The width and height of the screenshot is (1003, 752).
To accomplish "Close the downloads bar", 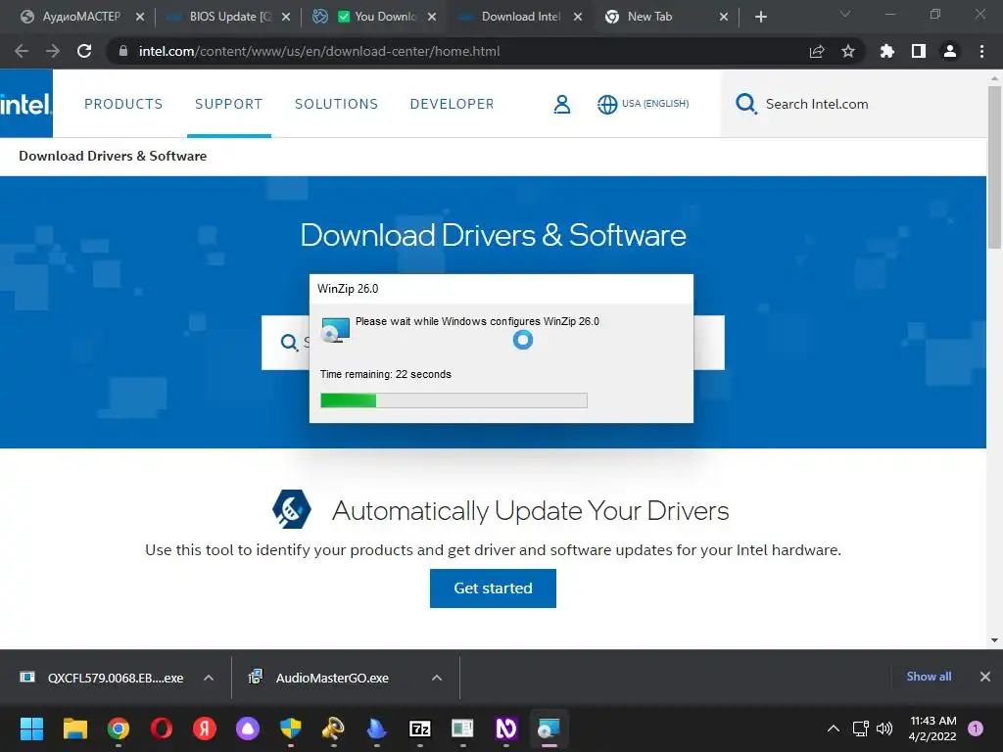I will pos(985,677).
